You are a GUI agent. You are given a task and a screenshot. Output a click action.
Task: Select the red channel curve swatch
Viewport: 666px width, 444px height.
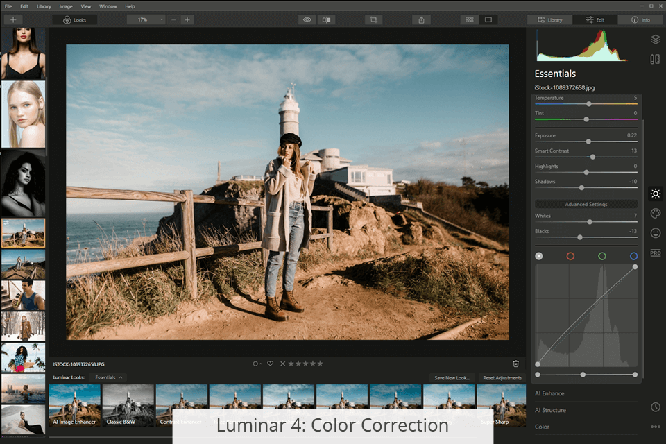click(x=570, y=256)
